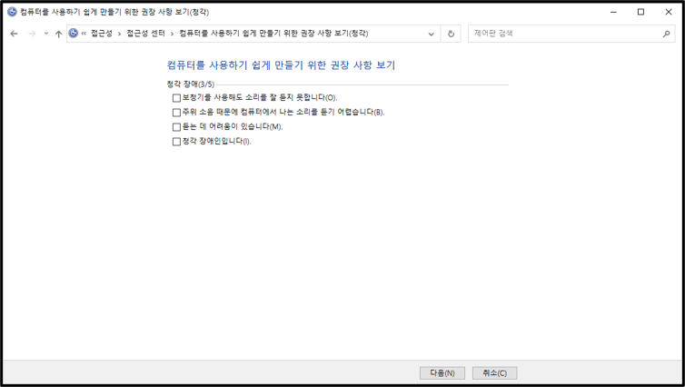This screenshot has width=685, height=387.
Task: Expand the arrow after the 접근성 breadcrumb
Action: pyautogui.click(x=119, y=34)
